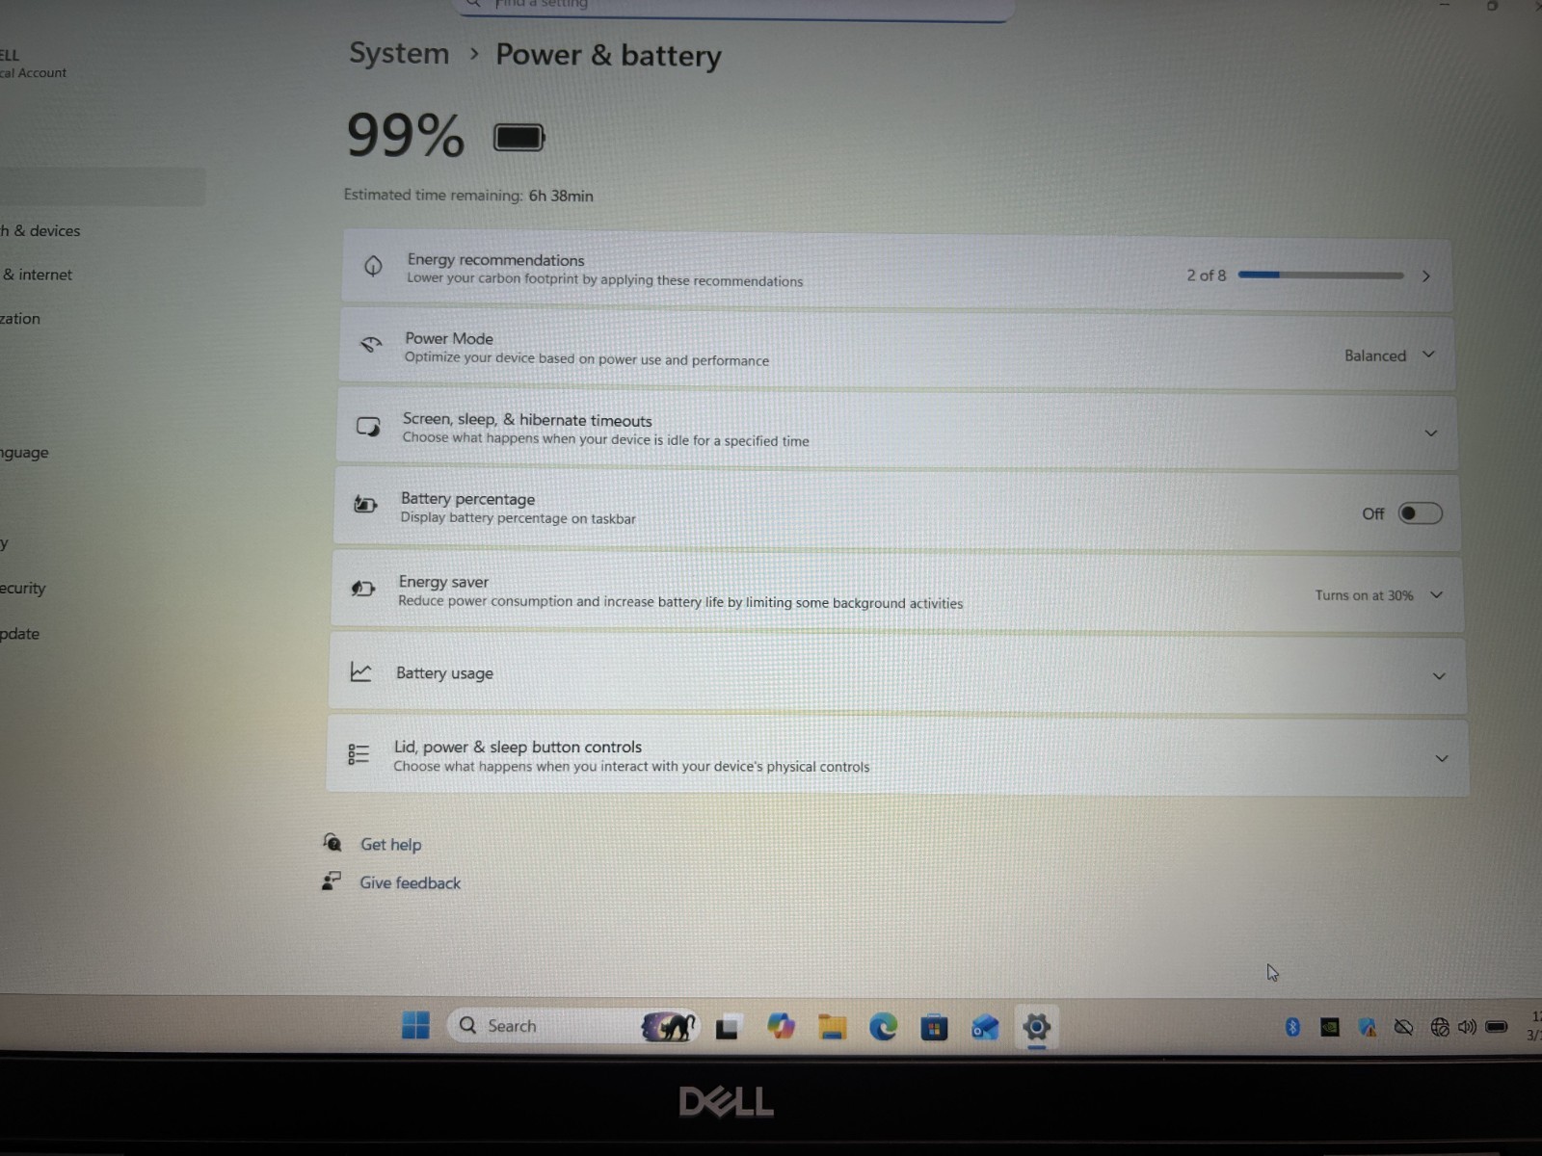Click the Screen sleep timeouts monitor icon
This screenshot has height=1156, width=1542.
[x=368, y=427]
